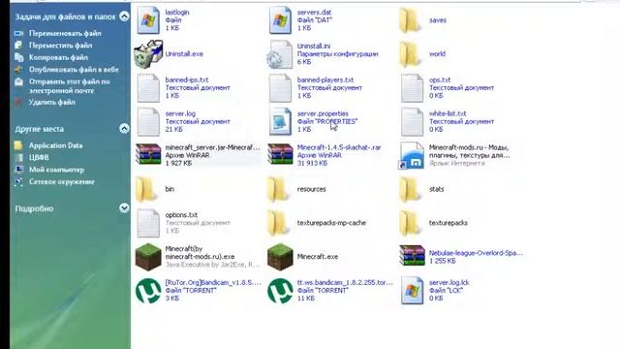This screenshot has height=349, width=620.
Task: Click 'Удалить файл' task link
Action: click(51, 102)
